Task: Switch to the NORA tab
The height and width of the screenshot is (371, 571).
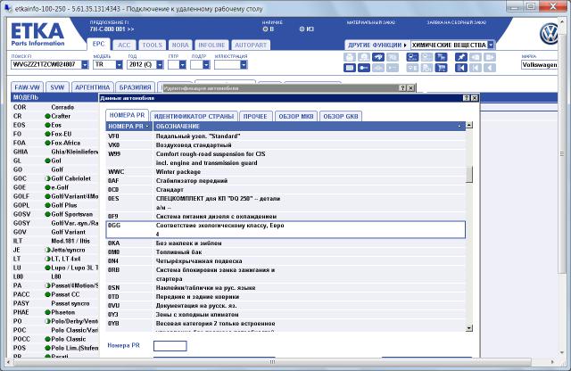Action: tap(180, 45)
